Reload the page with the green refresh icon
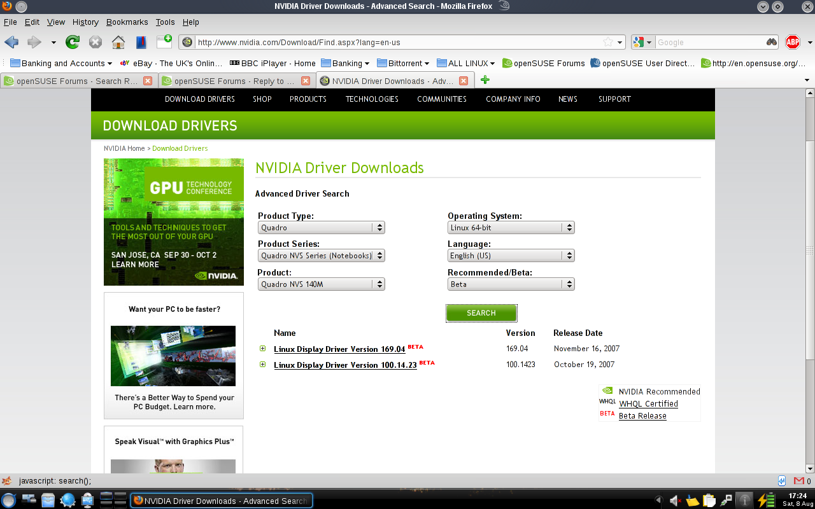This screenshot has height=509, width=815. (73, 42)
